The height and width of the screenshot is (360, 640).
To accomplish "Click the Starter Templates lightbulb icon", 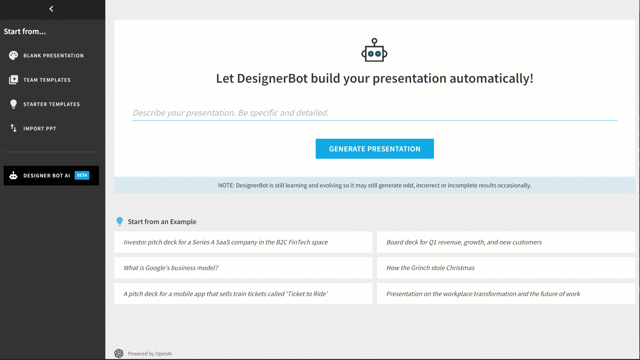I will (x=13, y=104).
